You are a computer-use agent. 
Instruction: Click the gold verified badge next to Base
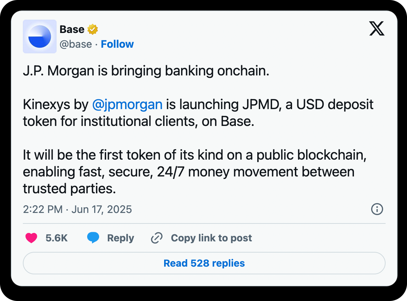point(92,29)
